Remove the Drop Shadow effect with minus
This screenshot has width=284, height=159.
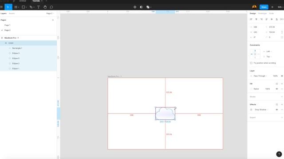click(x=282, y=110)
